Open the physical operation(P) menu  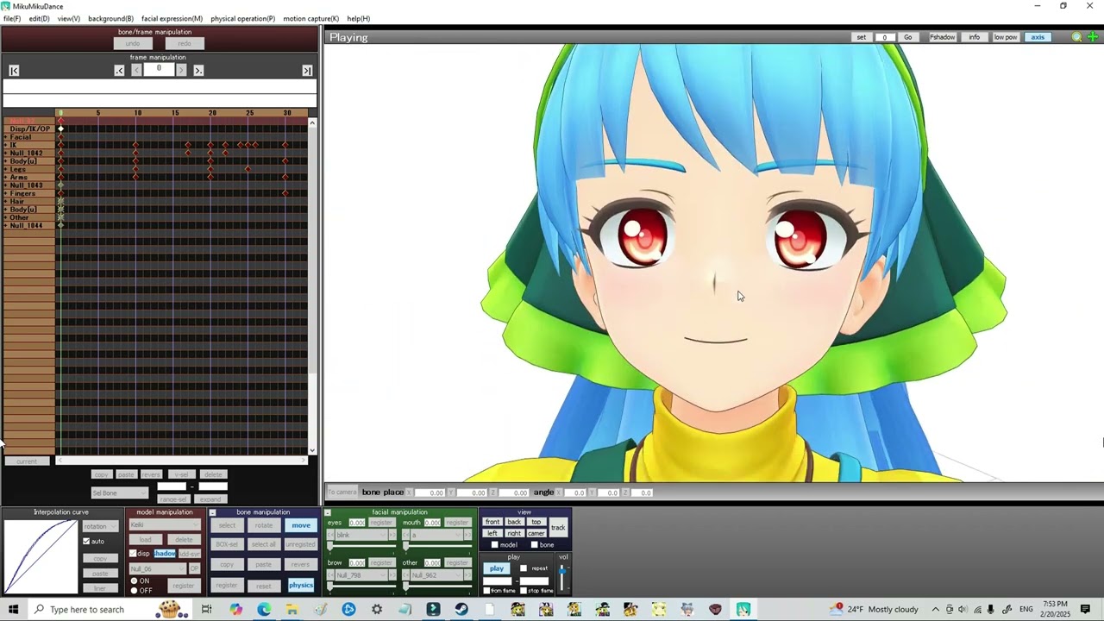point(242,18)
